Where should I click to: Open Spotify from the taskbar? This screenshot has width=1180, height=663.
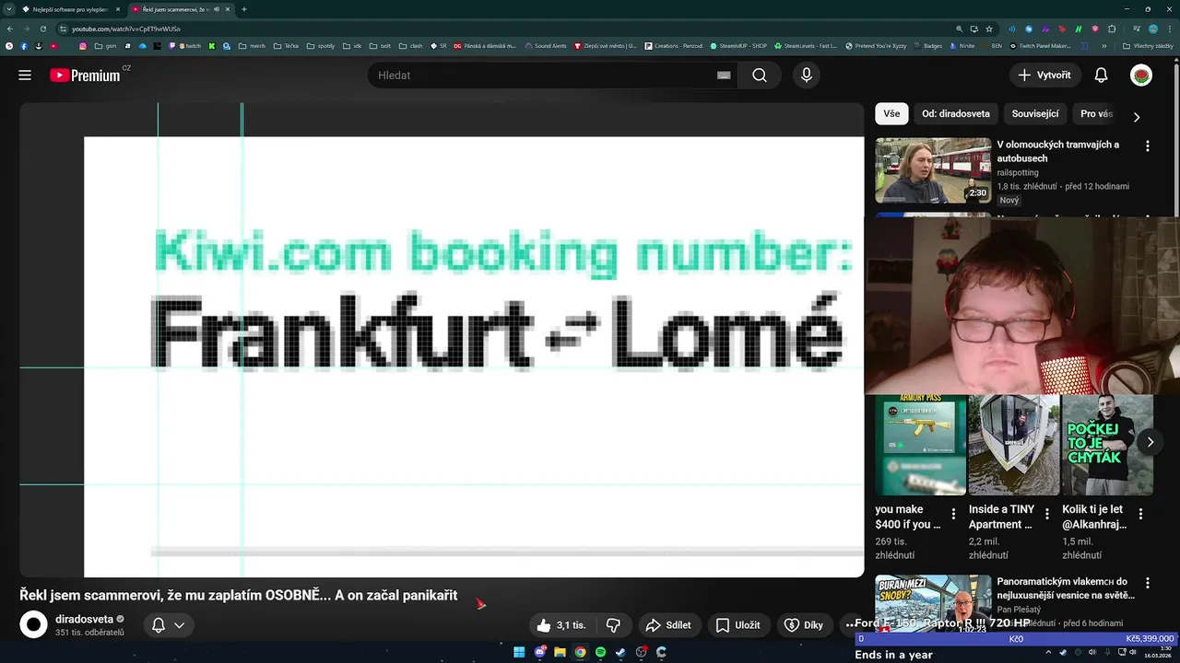click(x=600, y=652)
